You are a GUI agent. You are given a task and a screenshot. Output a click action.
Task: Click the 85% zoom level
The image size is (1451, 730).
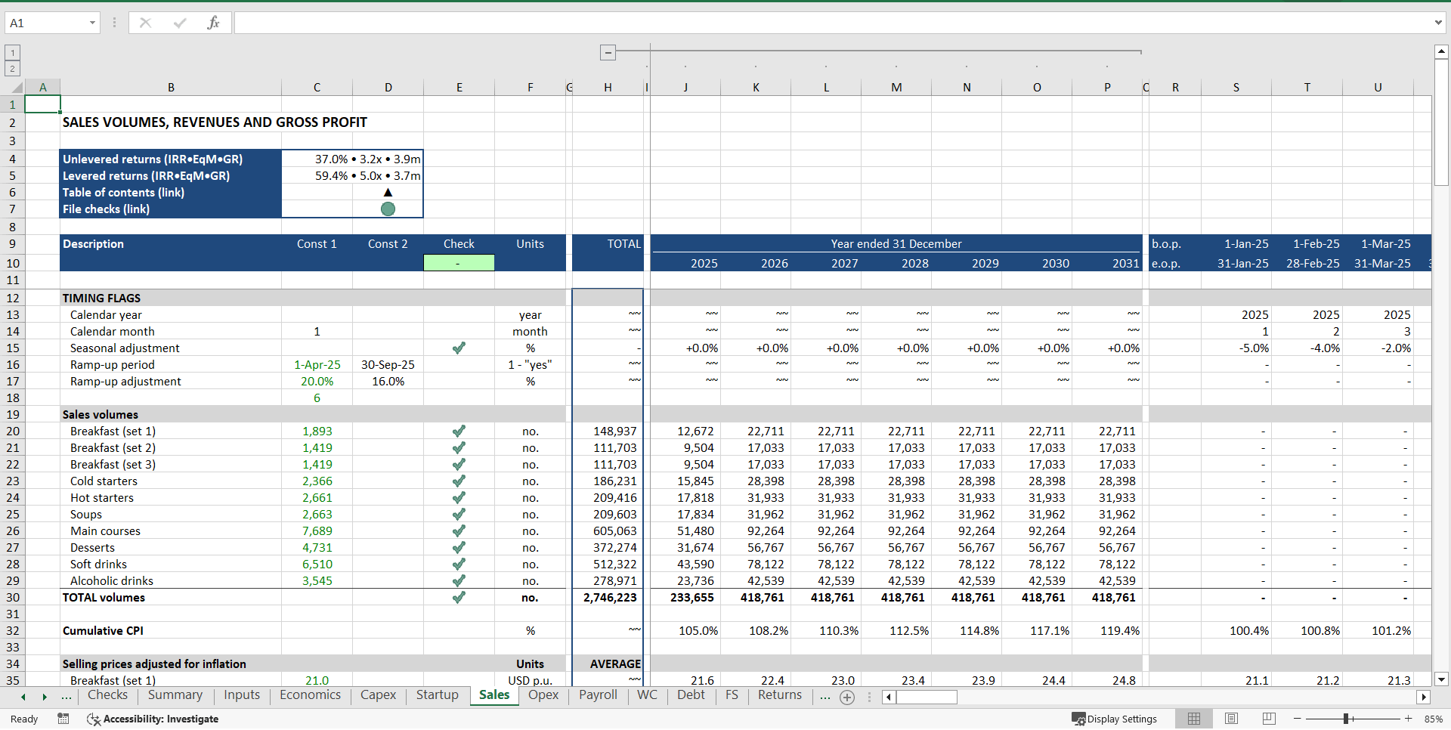1433,719
